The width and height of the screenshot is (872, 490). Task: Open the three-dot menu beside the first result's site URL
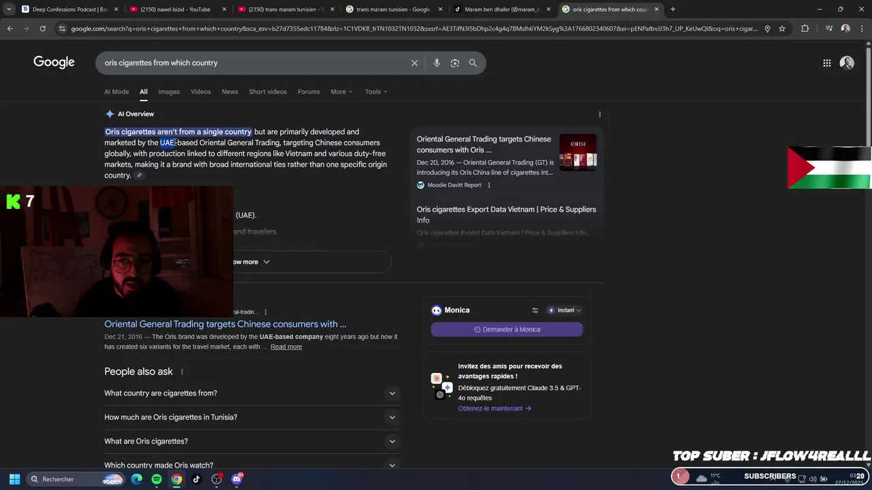(266, 312)
